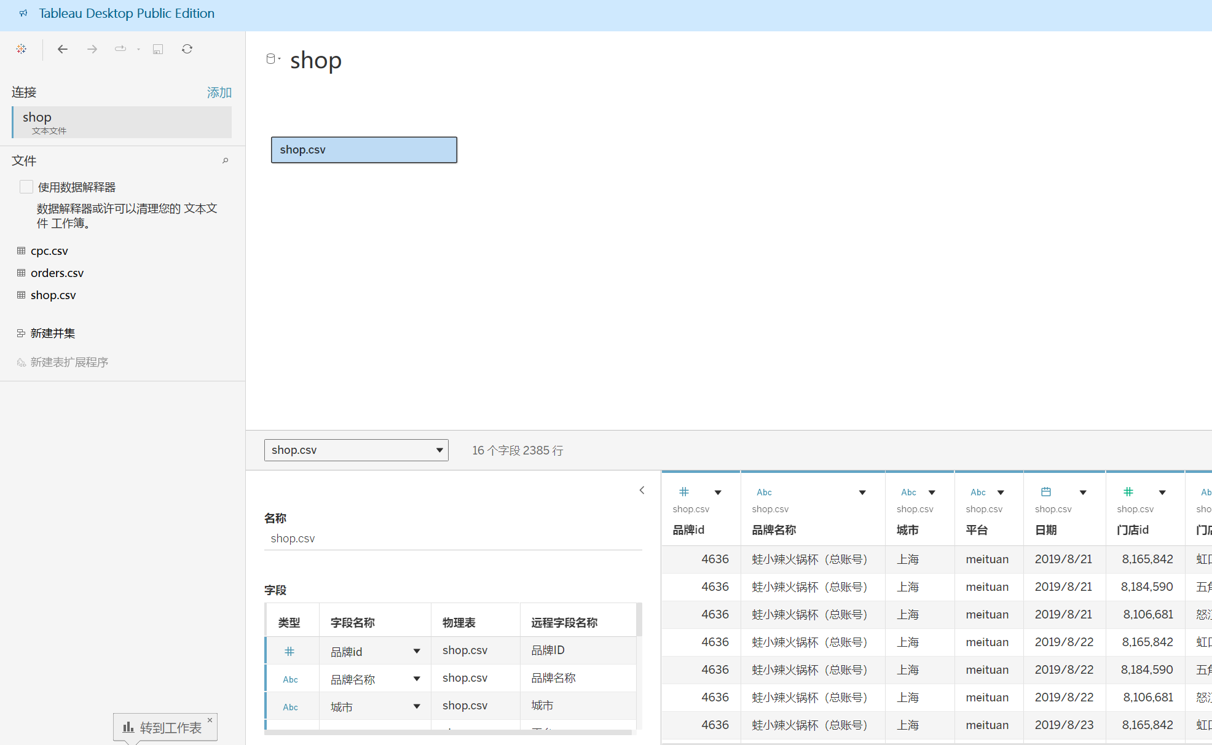1212x745 pixels.
Task: Click the Tableau start page logo icon
Action: point(22,49)
